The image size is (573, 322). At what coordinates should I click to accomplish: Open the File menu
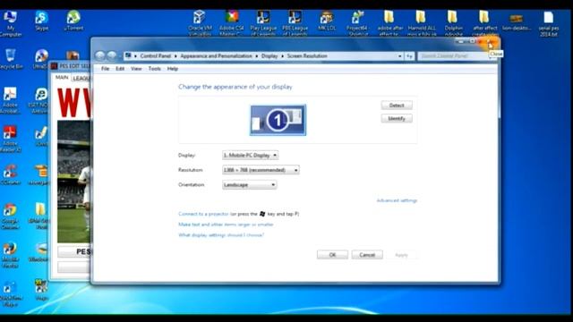[x=106, y=69]
